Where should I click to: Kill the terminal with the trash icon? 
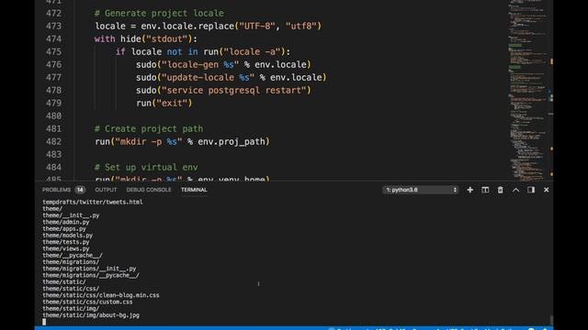(500, 190)
